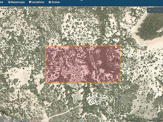Screen dimensions: 163x122
Task: Click the Scene globe icon
Action: pos(50,2)
